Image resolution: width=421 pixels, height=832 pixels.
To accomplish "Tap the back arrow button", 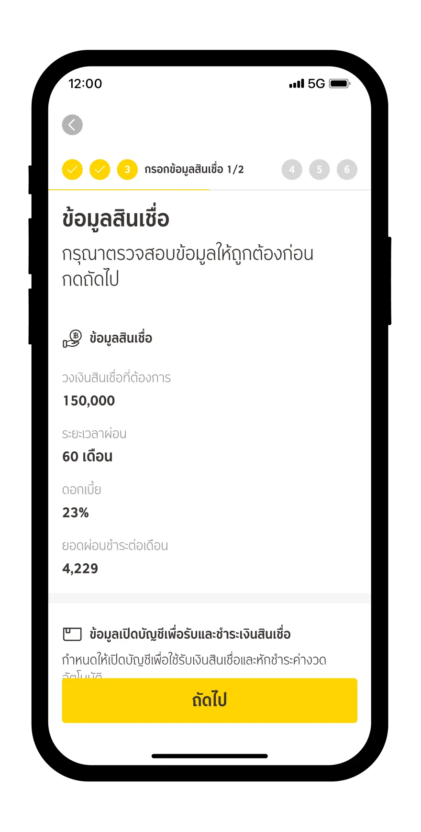I will [72, 125].
